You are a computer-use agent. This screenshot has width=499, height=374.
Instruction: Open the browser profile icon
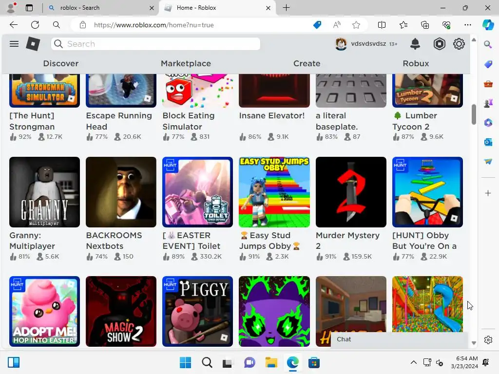coord(12,8)
